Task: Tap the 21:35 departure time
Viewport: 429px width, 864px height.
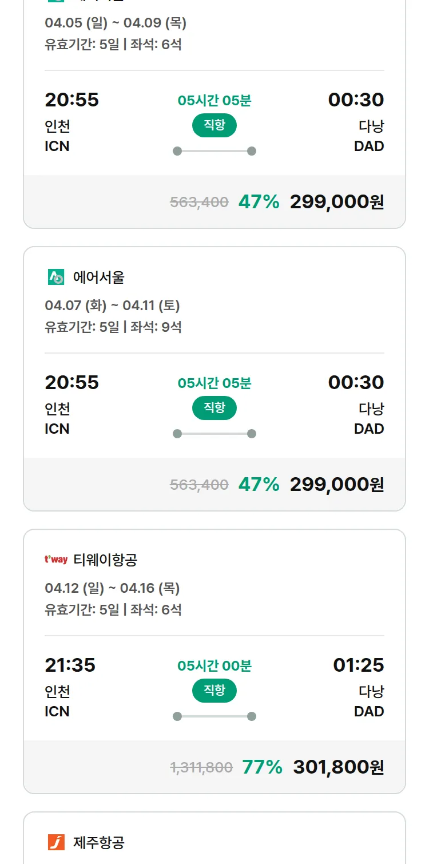Action: pyautogui.click(x=70, y=665)
